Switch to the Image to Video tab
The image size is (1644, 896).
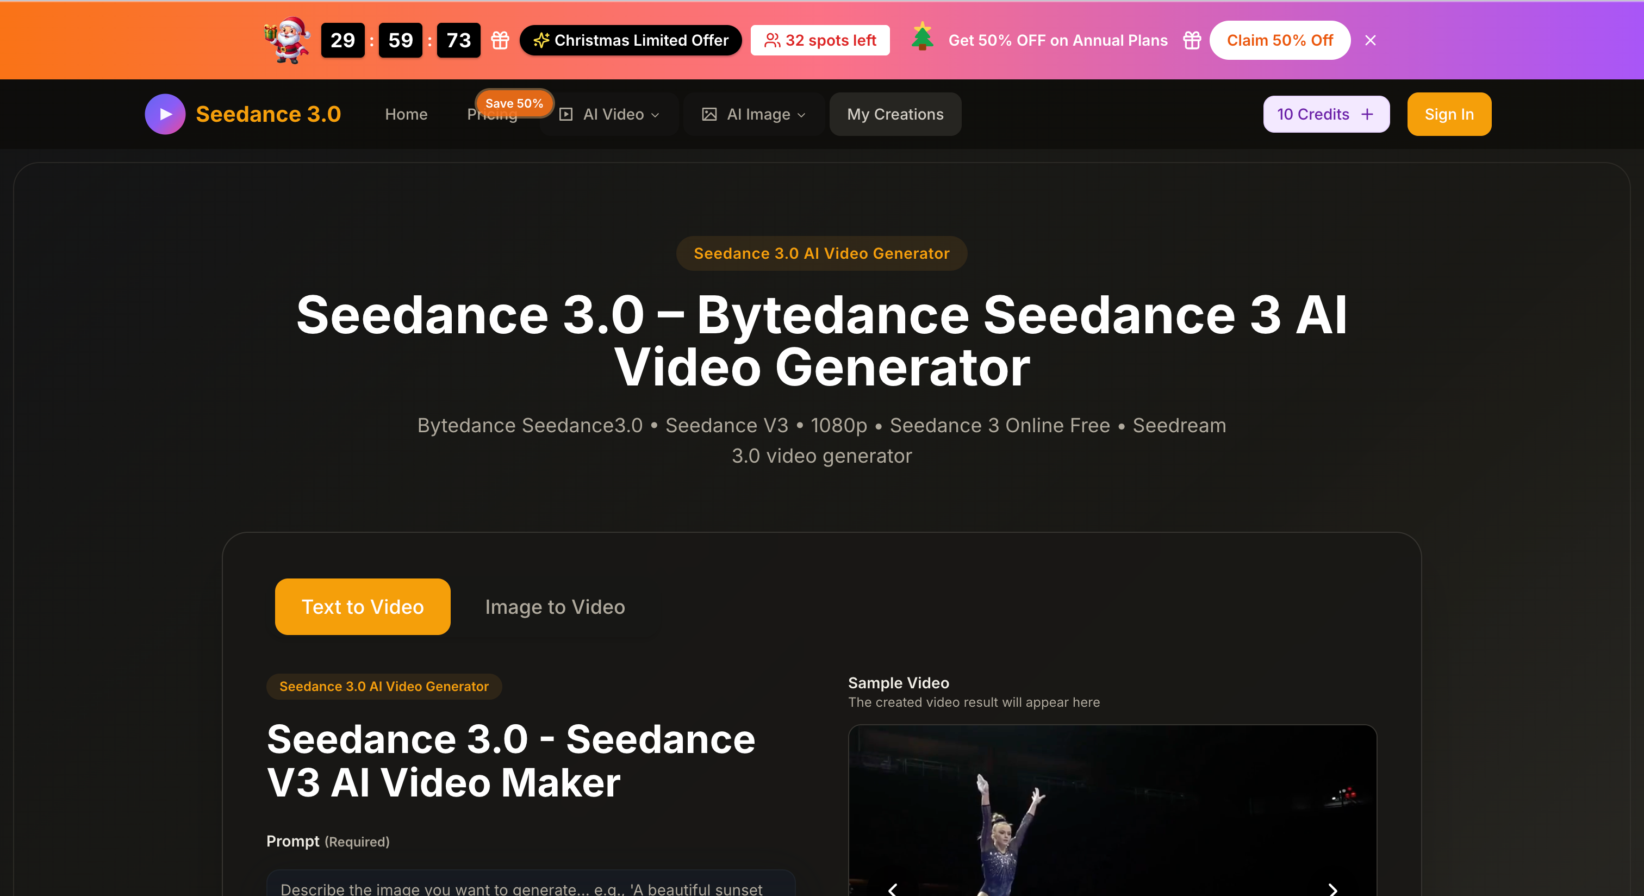(555, 606)
